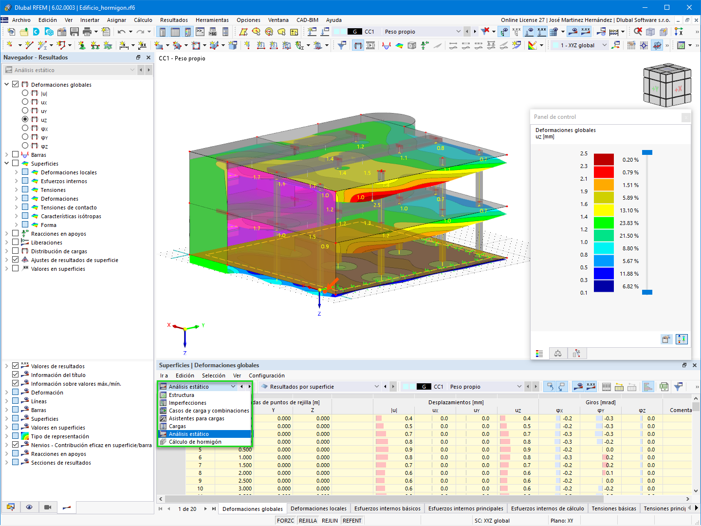Open the Cálculo menu
Viewport: 701px width, 526px height.
pyautogui.click(x=143, y=20)
